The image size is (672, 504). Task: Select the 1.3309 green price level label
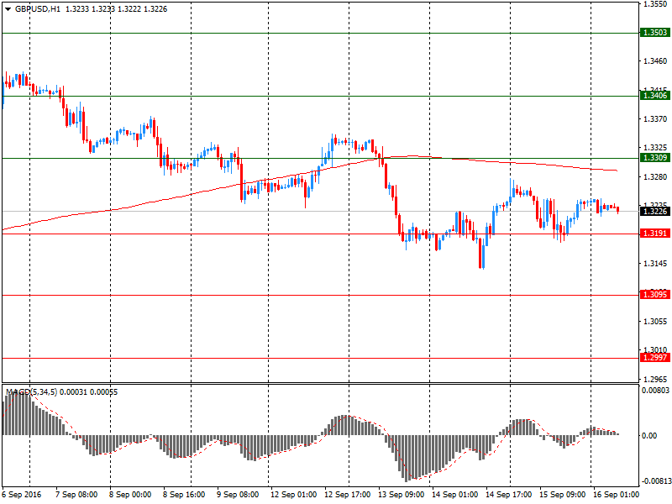pos(655,158)
